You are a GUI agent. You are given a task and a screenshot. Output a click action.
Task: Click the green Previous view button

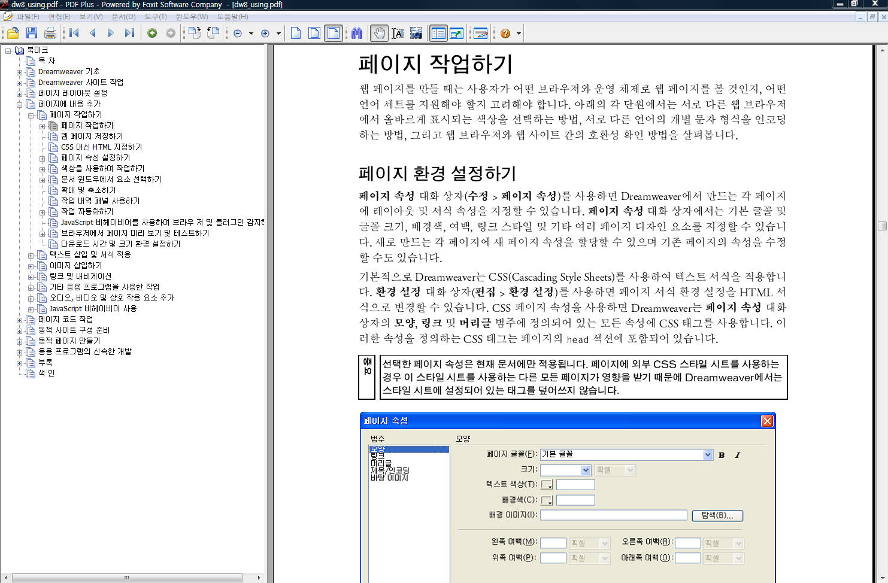tap(152, 34)
